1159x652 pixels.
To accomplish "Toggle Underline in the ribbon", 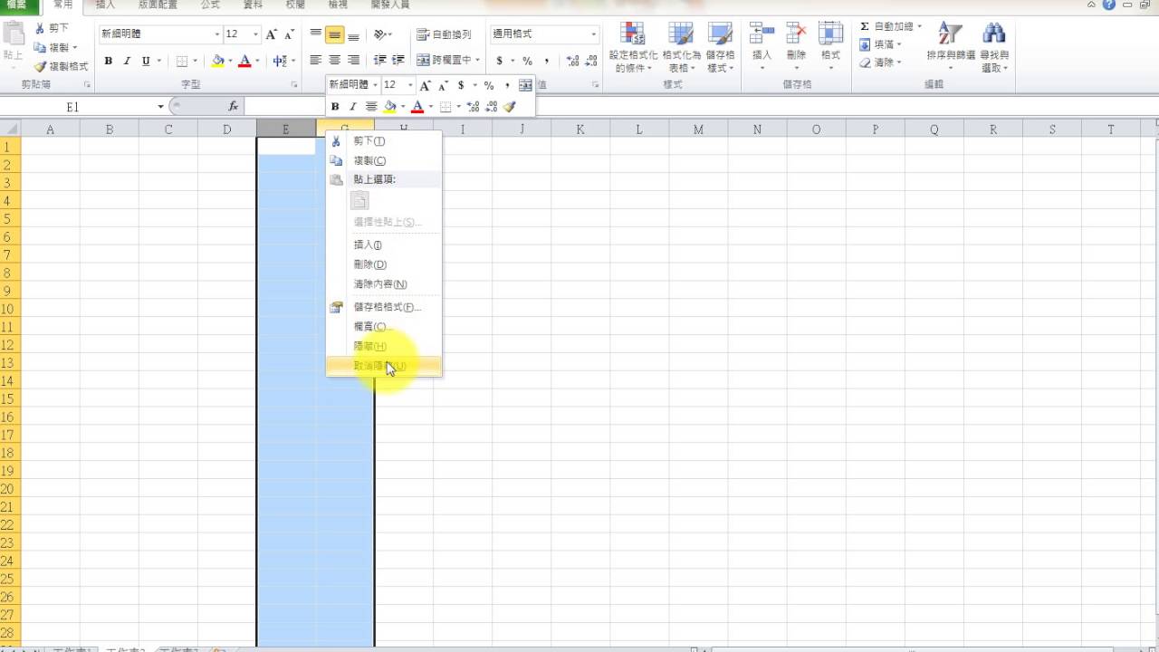I will point(146,62).
